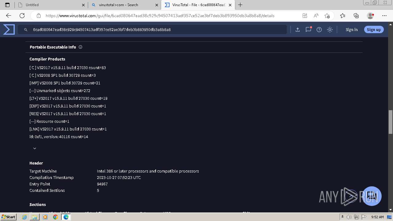This screenshot has width=393, height=221.
Task: Click the apps grid icon in address bar
Action: pos(305,16)
